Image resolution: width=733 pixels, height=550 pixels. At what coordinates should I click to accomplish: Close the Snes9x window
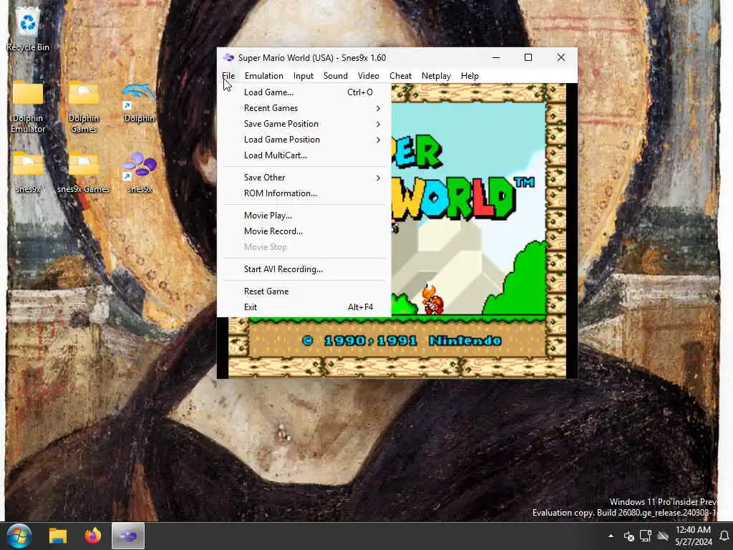coord(561,57)
